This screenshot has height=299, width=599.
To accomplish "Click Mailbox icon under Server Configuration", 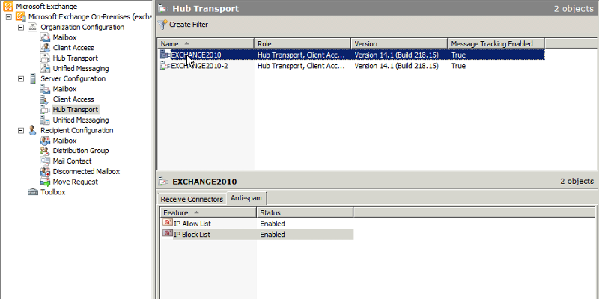I will 46,89.
